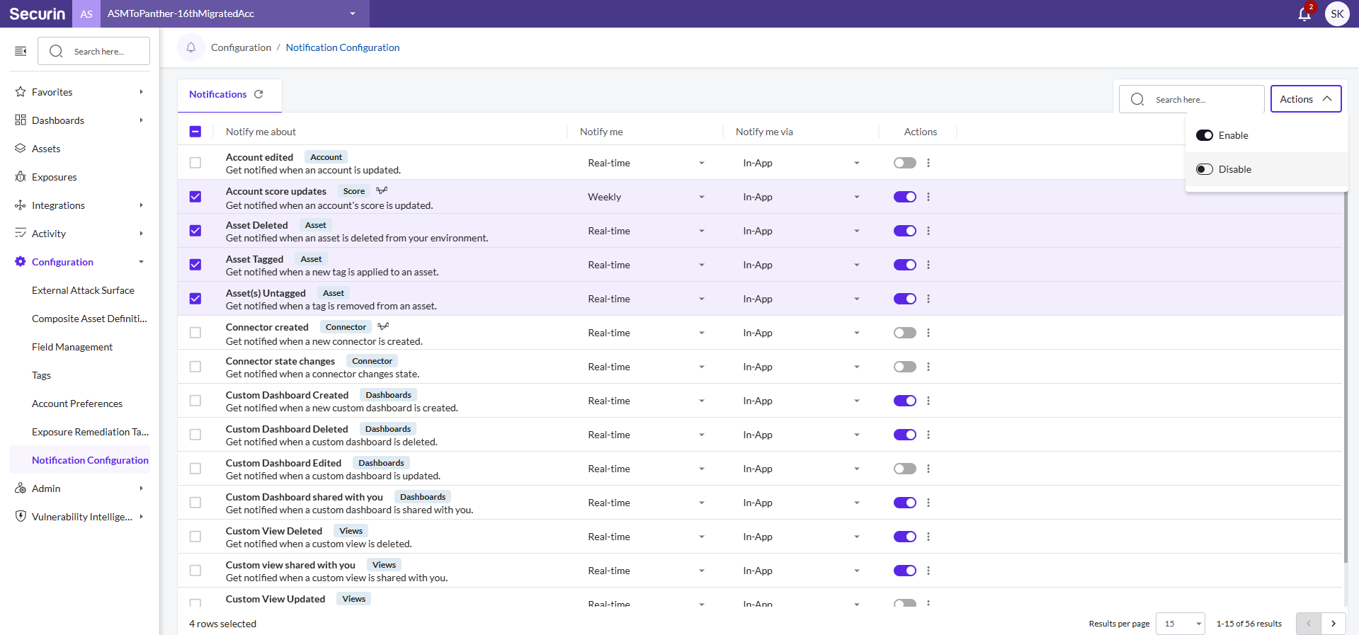Uncheck the Asset Deleted checkbox
1359x635 pixels.
point(195,231)
